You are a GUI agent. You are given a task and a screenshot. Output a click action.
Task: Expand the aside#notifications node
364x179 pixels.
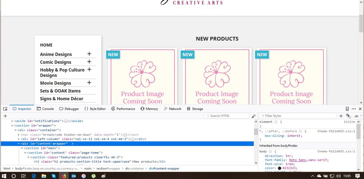(12, 121)
